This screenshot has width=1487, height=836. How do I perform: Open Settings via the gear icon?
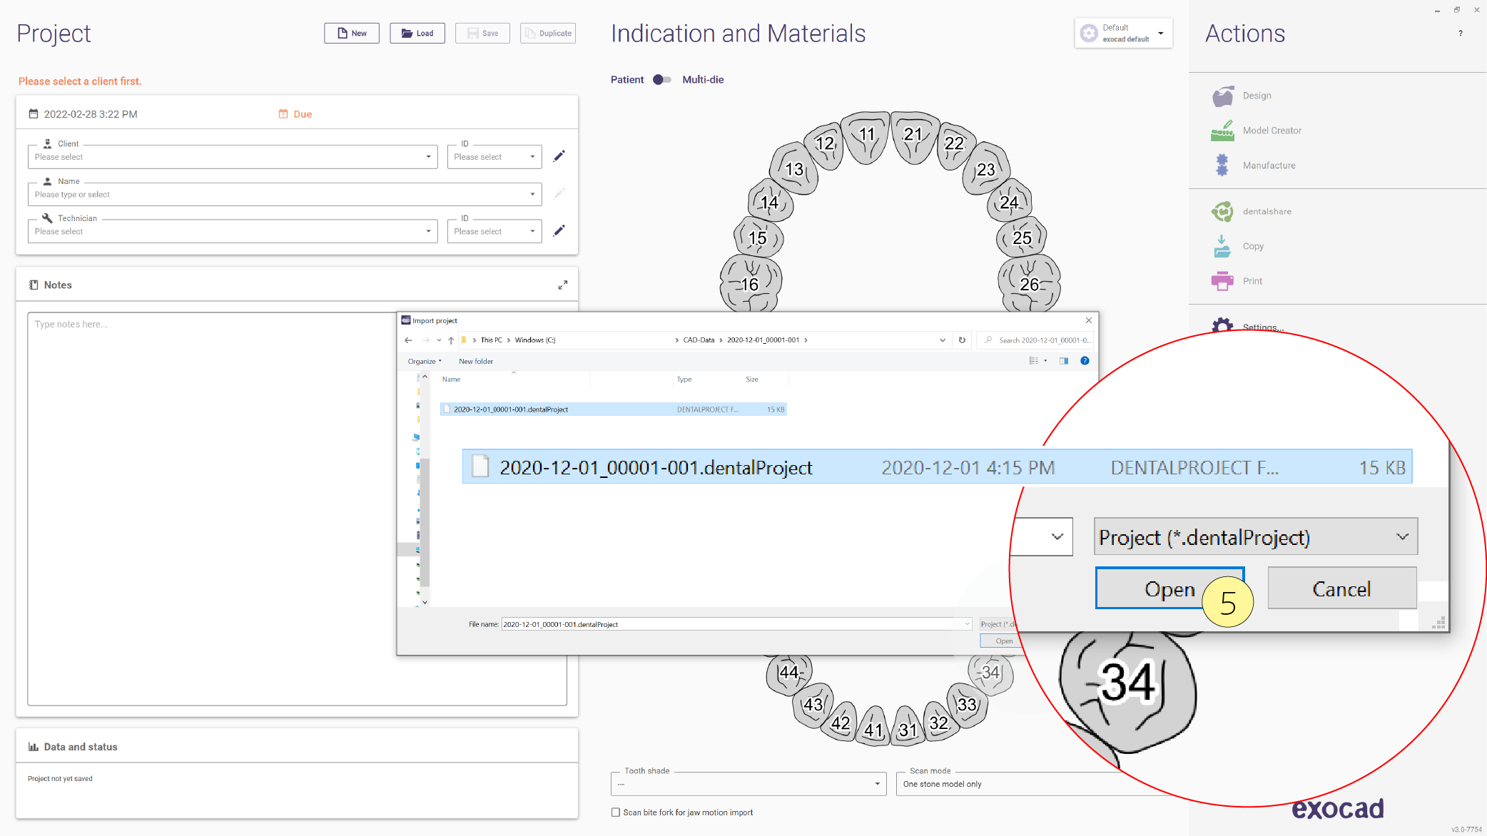(1223, 325)
